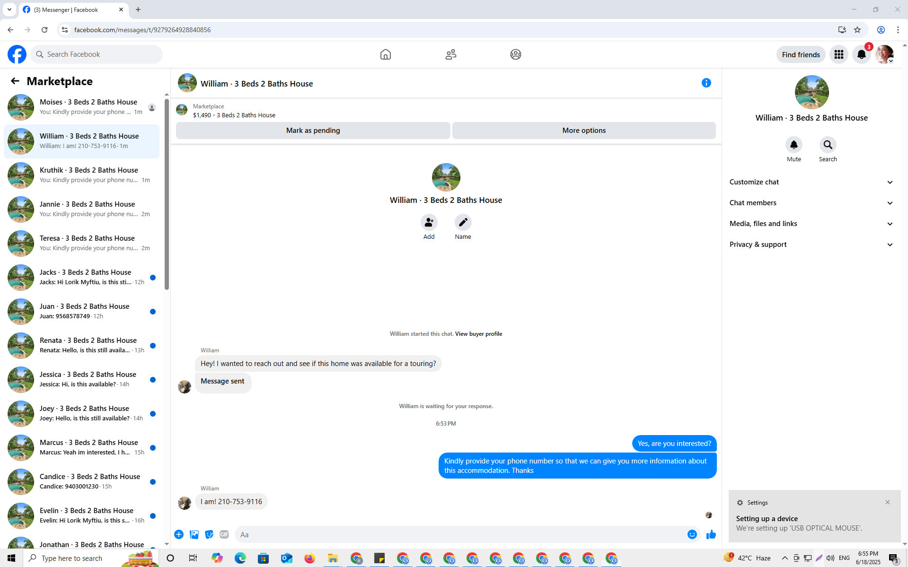The image size is (908, 567).
Task: Search in conversation using the magnifier icon
Action: point(828,145)
